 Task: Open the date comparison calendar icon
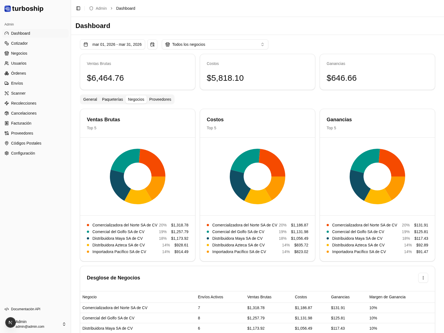[152, 44]
